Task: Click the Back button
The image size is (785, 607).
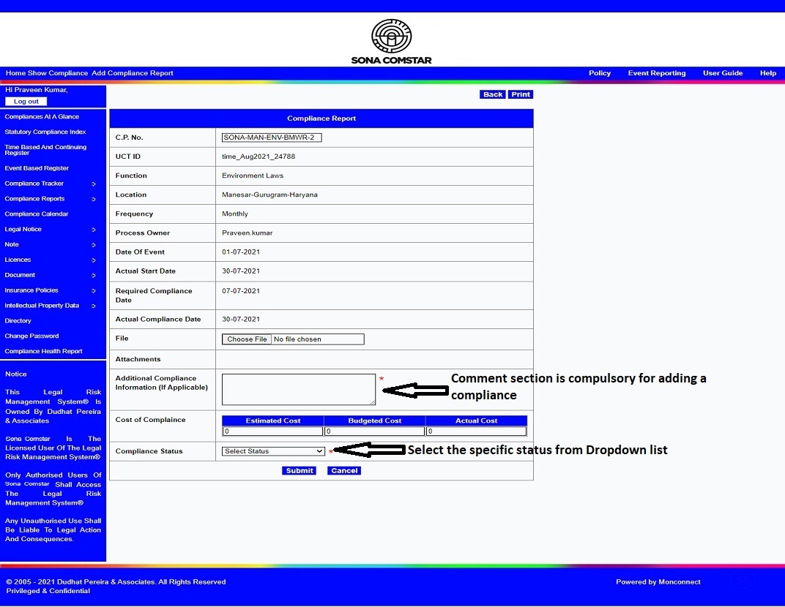Action: (x=493, y=94)
